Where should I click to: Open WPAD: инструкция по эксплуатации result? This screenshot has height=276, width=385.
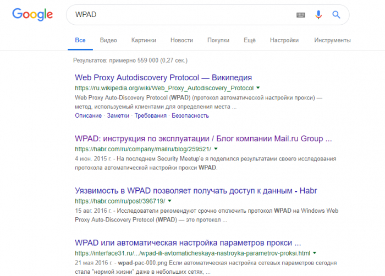point(204,139)
